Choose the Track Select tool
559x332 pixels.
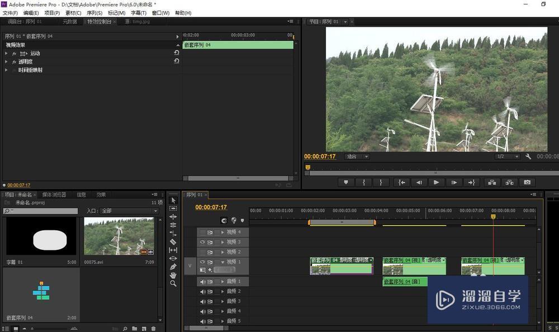coord(173,208)
